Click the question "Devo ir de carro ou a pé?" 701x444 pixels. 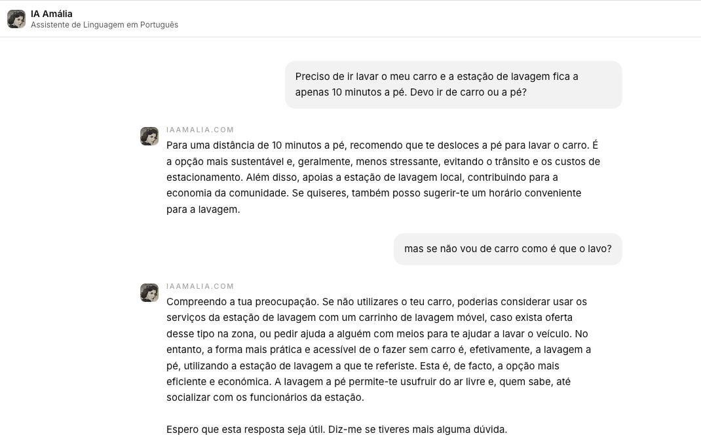pos(468,92)
